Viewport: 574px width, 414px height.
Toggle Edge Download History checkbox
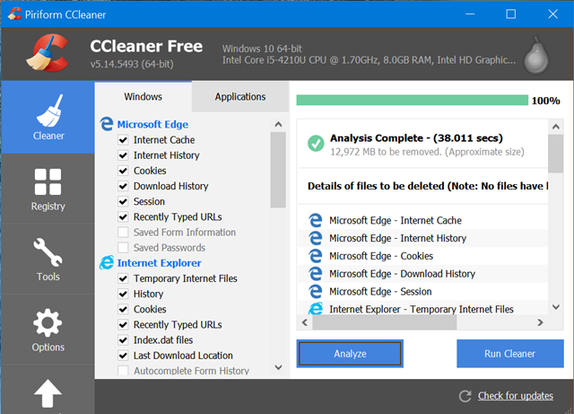tap(123, 186)
